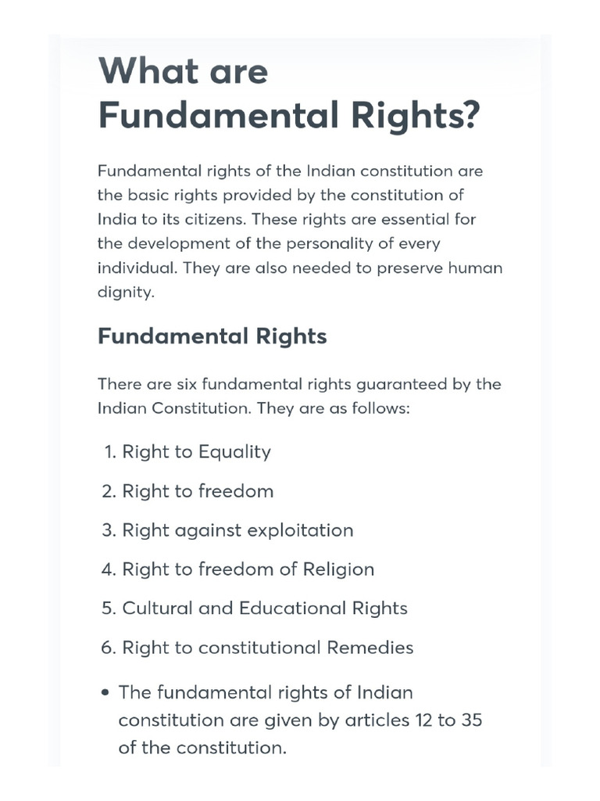This screenshot has height=801, width=600.
Task: Click the list number "3." before Right against exploitation
Action: tap(109, 530)
